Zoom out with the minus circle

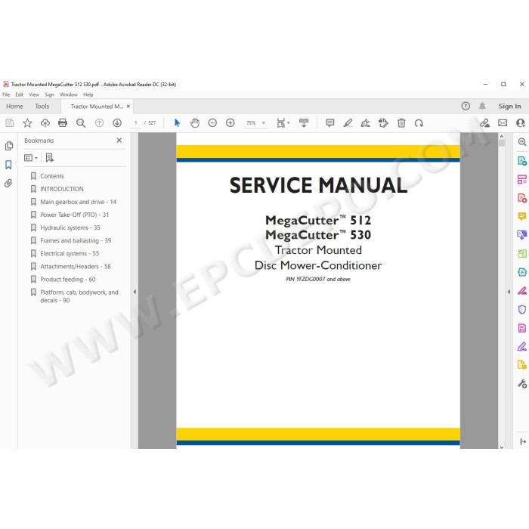coord(212,123)
